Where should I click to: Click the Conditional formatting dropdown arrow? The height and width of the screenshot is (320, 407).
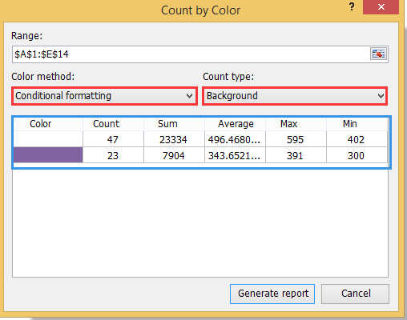click(x=189, y=96)
